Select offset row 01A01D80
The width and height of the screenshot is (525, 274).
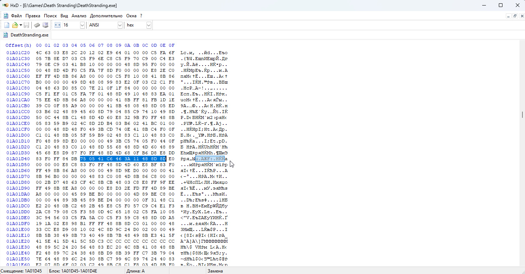[x=18, y=182]
